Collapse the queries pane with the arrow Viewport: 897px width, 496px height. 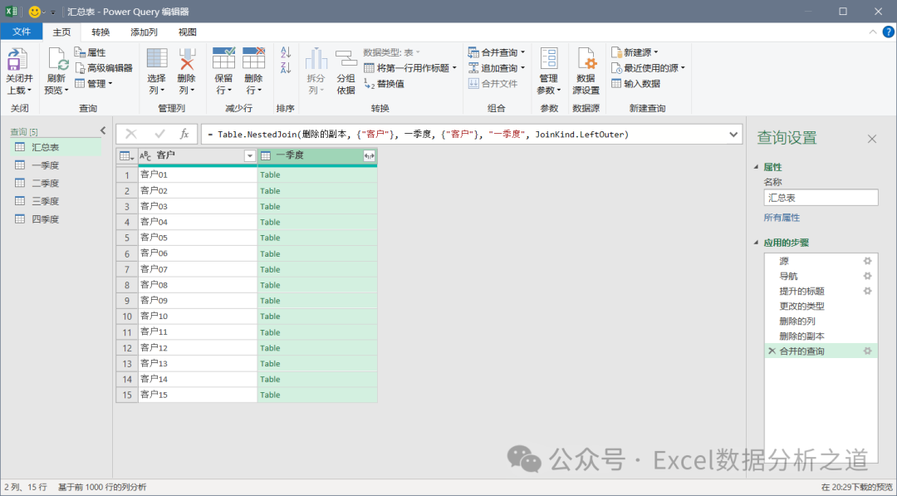tap(103, 130)
